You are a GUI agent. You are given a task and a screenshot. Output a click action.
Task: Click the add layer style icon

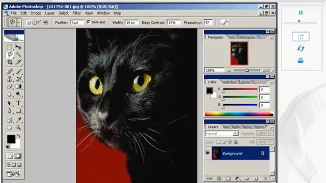pyautogui.click(x=219, y=178)
